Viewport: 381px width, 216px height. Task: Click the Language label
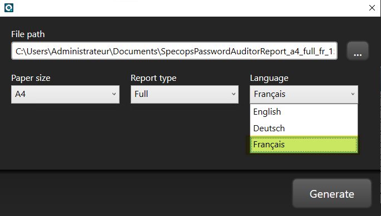[x=269, y=78]
